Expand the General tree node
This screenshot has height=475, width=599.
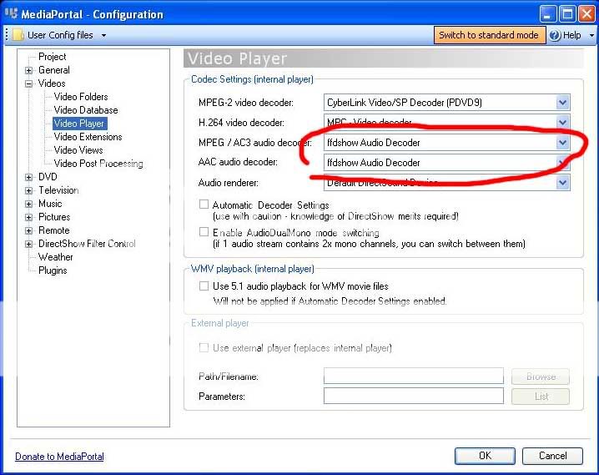point(29,71)
